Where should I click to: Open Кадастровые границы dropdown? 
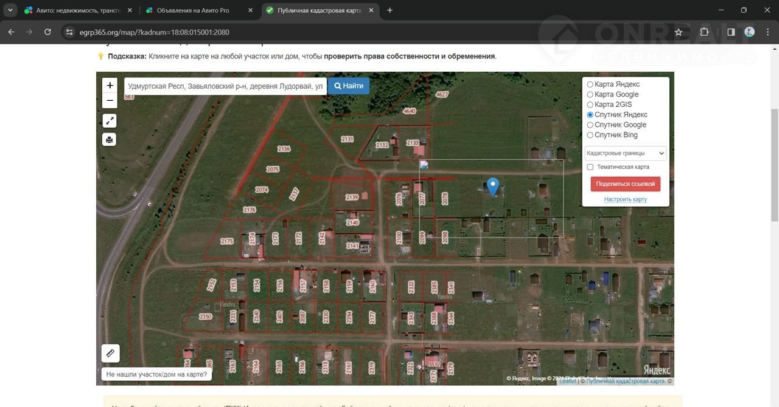click(625, 153)
